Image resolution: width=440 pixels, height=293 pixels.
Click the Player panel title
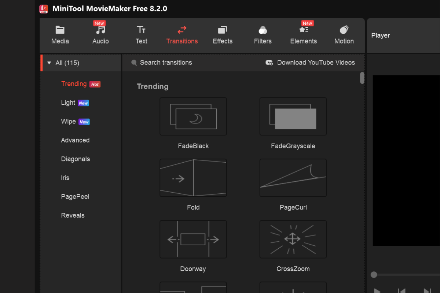point(381,36)
